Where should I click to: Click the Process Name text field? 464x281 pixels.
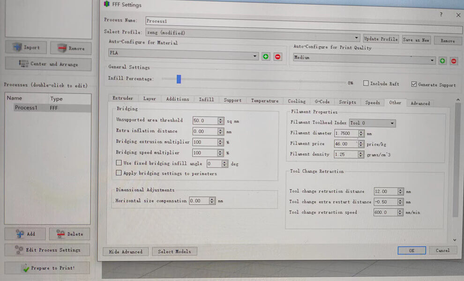(x=300, y=22)
